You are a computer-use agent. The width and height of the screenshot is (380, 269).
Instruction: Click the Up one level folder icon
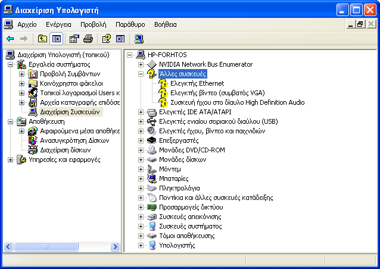[x=42, y=39]
